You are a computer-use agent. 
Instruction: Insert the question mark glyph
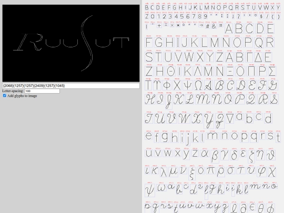coord(239,16)
